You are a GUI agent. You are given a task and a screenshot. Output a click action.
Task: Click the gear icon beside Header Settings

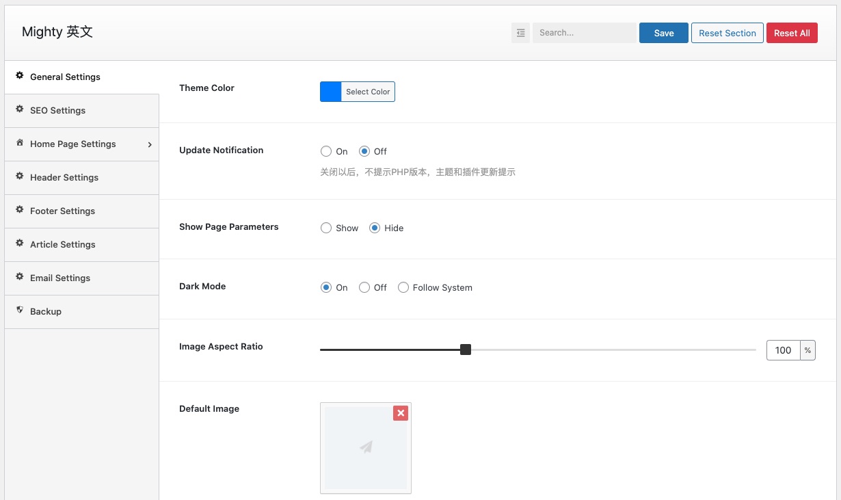tap(20, 176)
